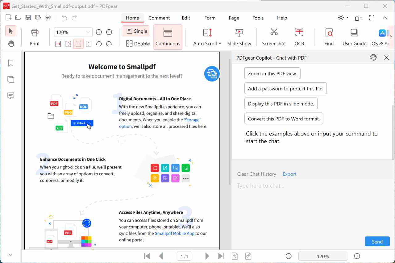Click the large Print button in the ribbon

35,37
